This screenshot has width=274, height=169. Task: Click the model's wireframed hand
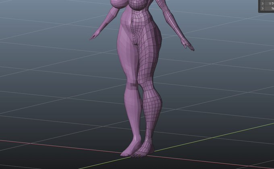click(x=187, y=45)
